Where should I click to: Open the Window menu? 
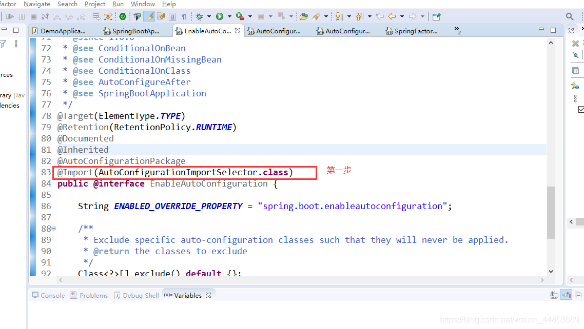(x=143, y=4)
